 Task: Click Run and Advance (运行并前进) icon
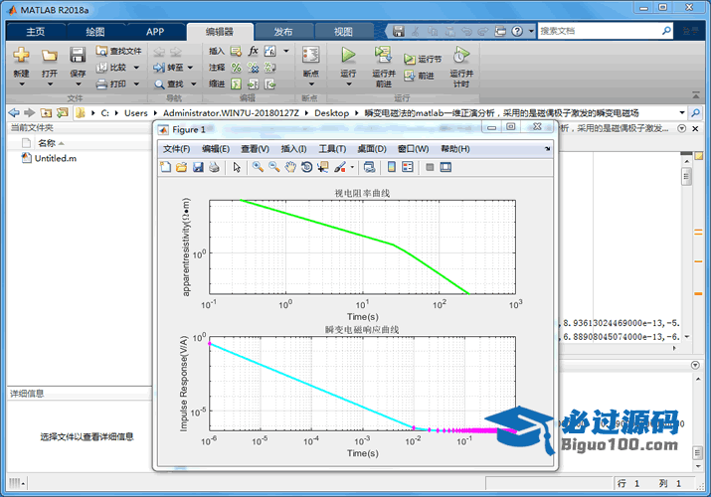pyautogui.click(x=383, y=55)
